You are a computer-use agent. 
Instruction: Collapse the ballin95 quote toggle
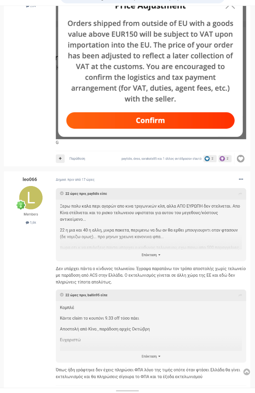pos(62,295)
